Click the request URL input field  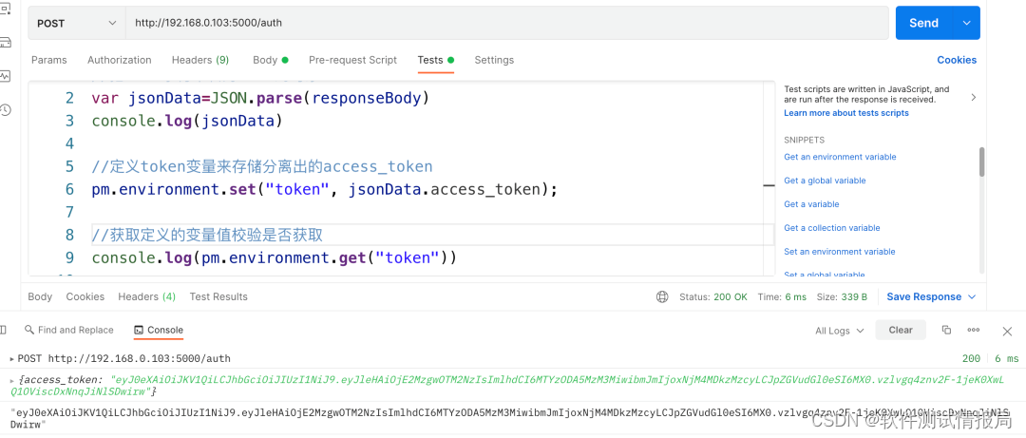click(x=507, y=23)
